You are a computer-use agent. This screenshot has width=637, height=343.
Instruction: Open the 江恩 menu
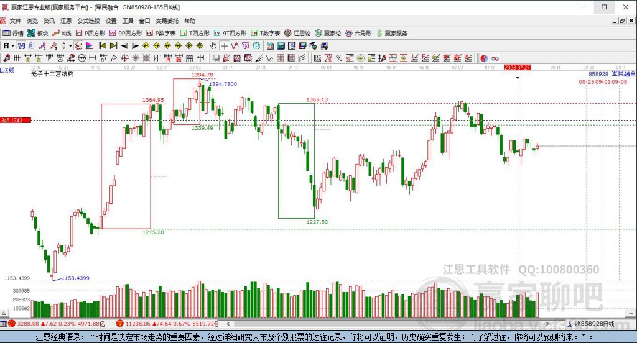(x=66, y=21)
